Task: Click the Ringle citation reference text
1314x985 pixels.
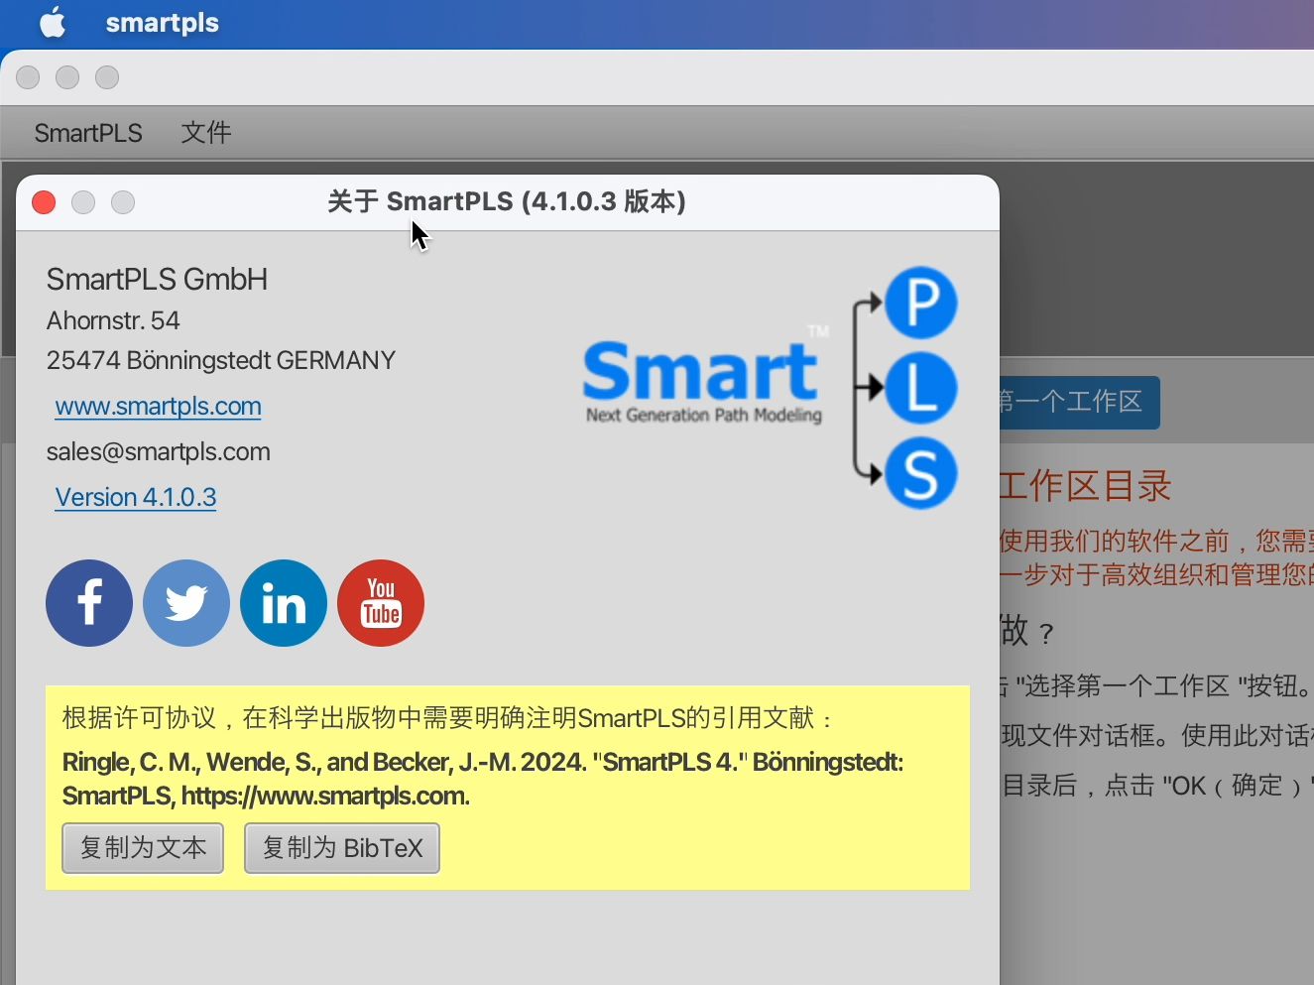Action: (483, 779)
